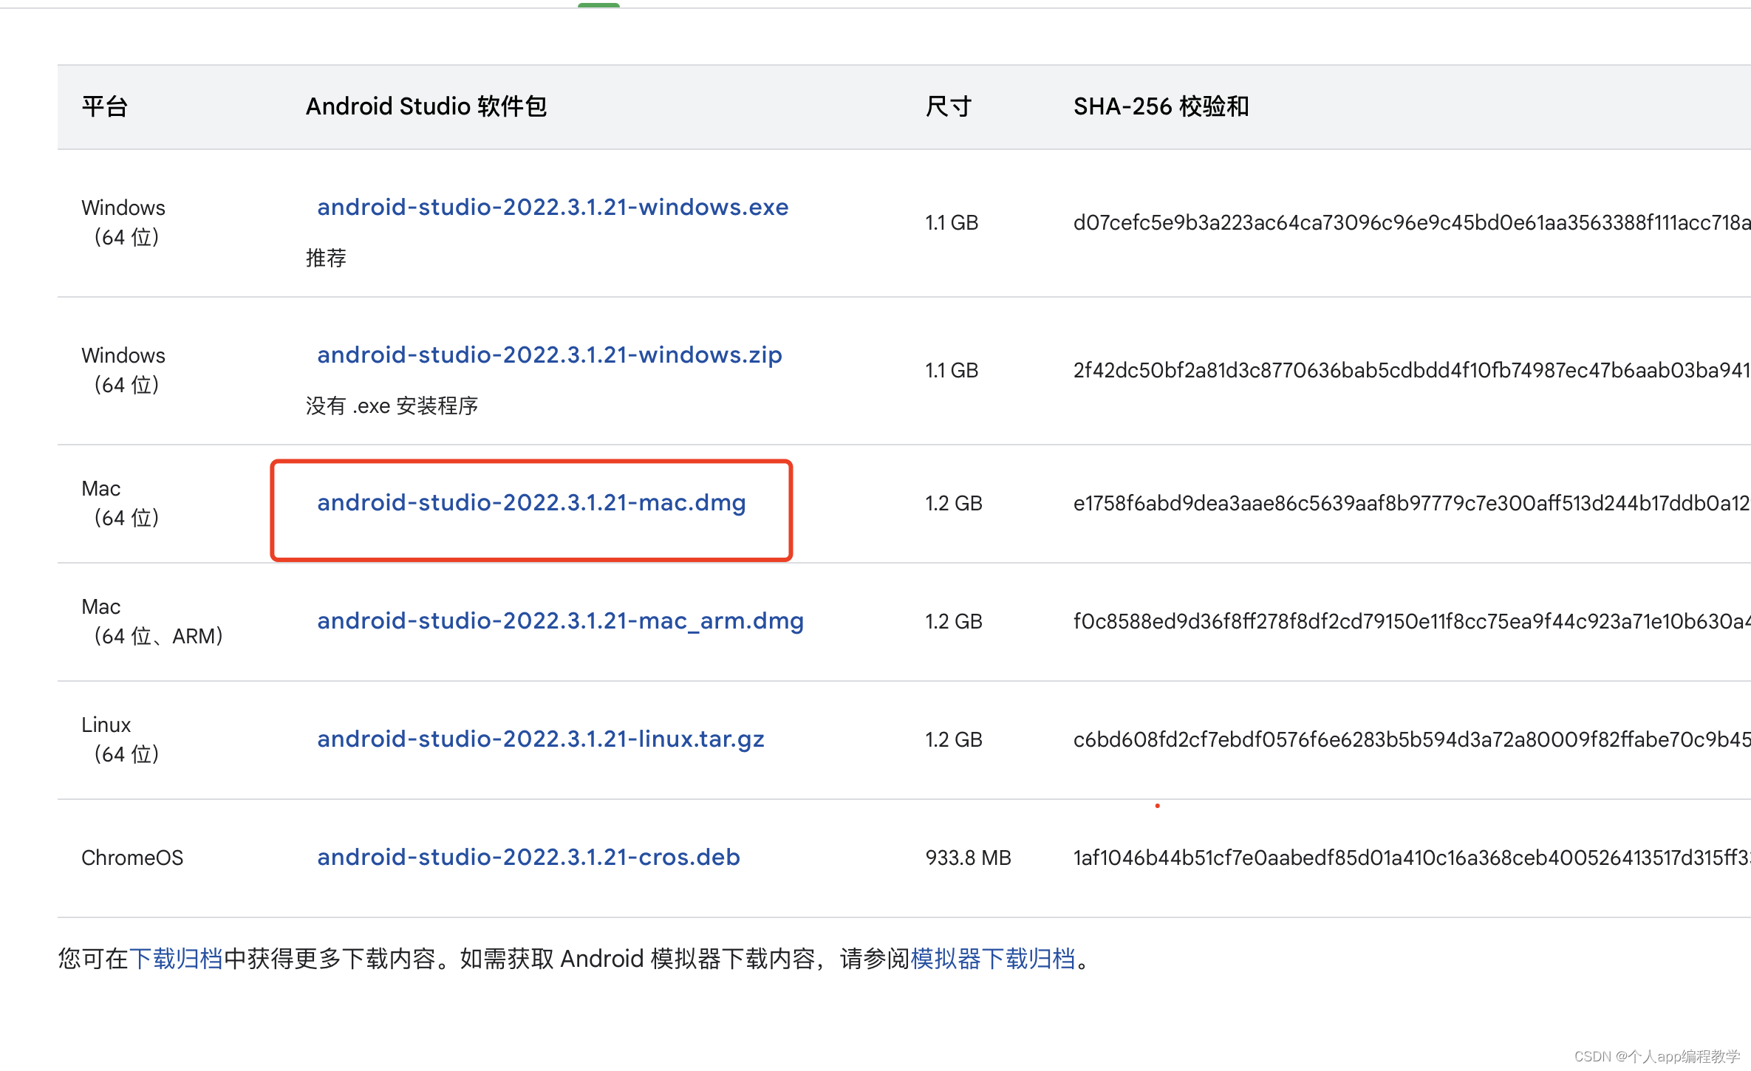Click the SHA-256 校验和 column header

[x=1161, y=107]
